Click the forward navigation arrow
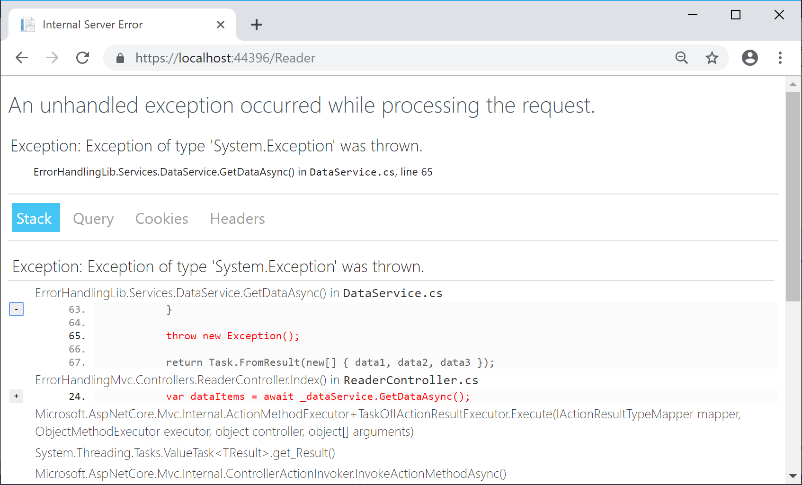The height and width of the screenshot is (485, 802). pyautogui.click(x=52, y=57)
